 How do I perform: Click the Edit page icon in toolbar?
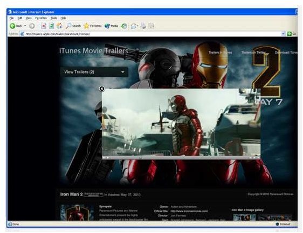[x=151, y=26]
